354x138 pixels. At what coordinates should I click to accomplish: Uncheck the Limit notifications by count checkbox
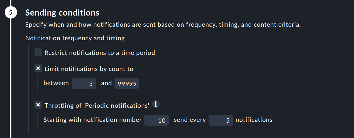tap(38, 69)
